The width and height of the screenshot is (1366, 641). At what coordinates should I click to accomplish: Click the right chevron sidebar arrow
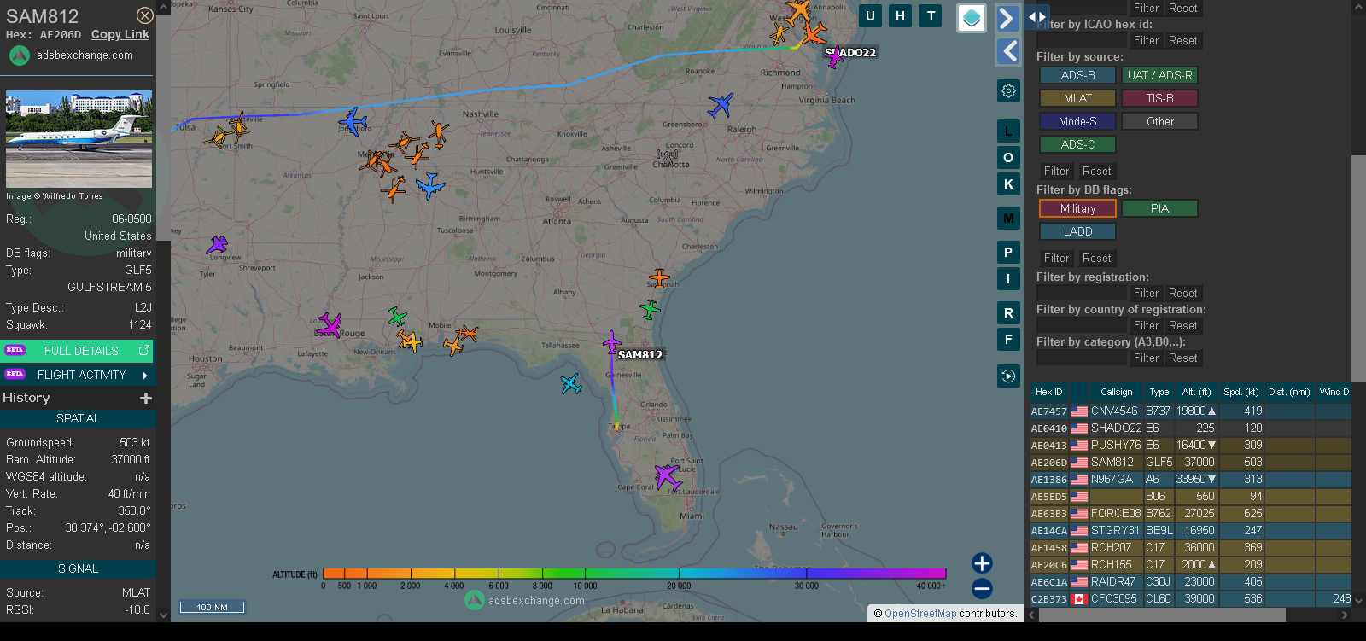1008,18
